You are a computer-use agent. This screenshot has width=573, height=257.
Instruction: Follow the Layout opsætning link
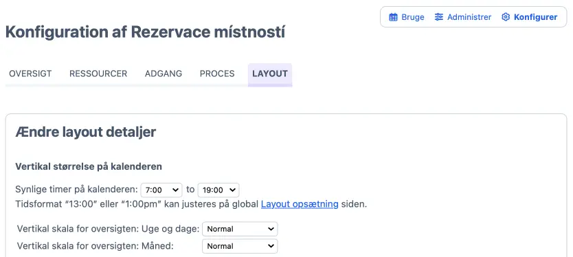pos(300,204)
